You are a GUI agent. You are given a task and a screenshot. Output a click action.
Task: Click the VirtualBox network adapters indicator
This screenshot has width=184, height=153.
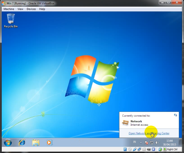tap(139, 149)
